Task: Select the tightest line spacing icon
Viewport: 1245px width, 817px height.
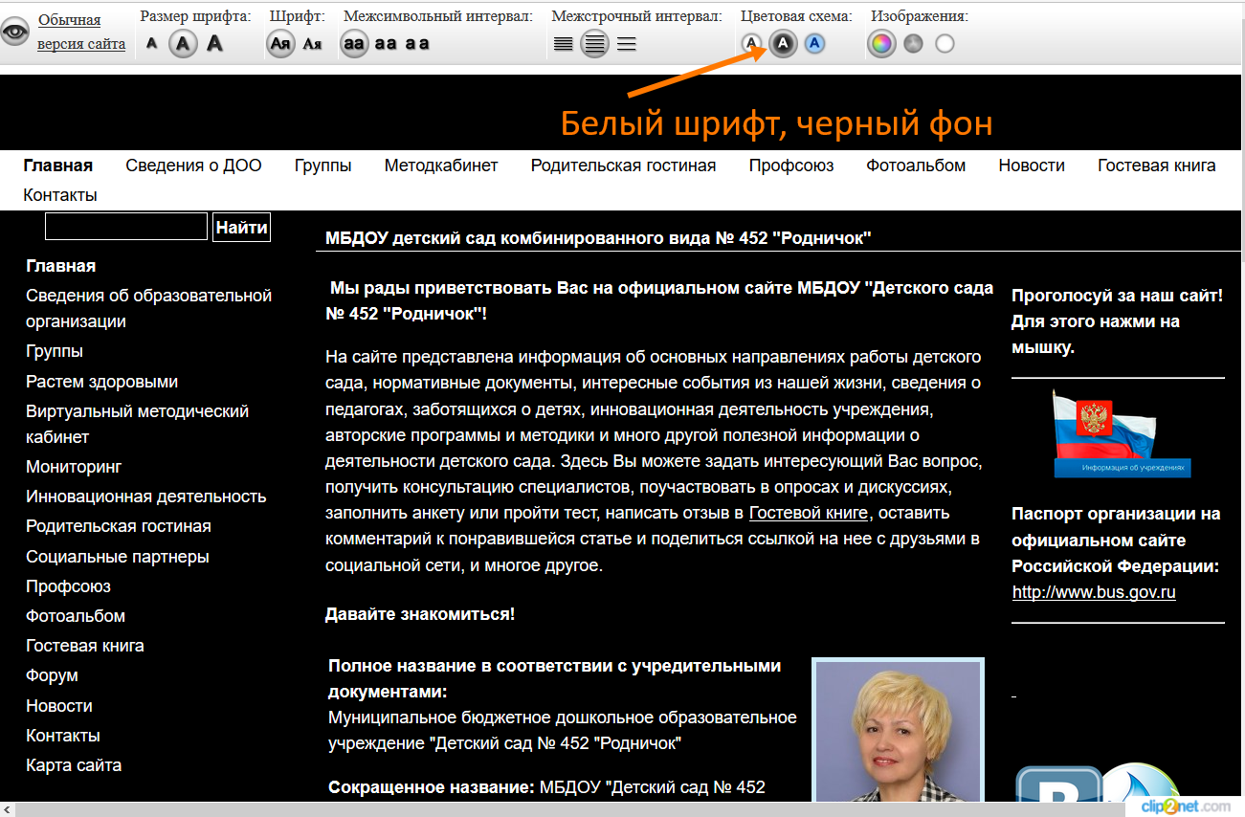Action: [564, 43]
